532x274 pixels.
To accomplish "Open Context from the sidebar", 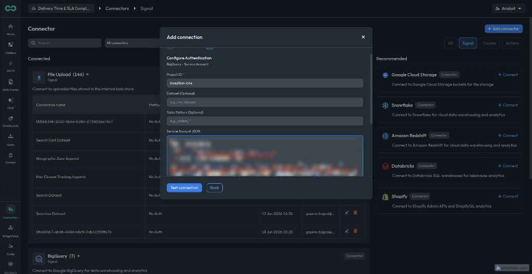I will point(10,158).
